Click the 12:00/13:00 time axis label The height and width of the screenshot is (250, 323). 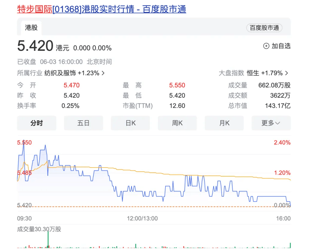[x=142, y=218]
